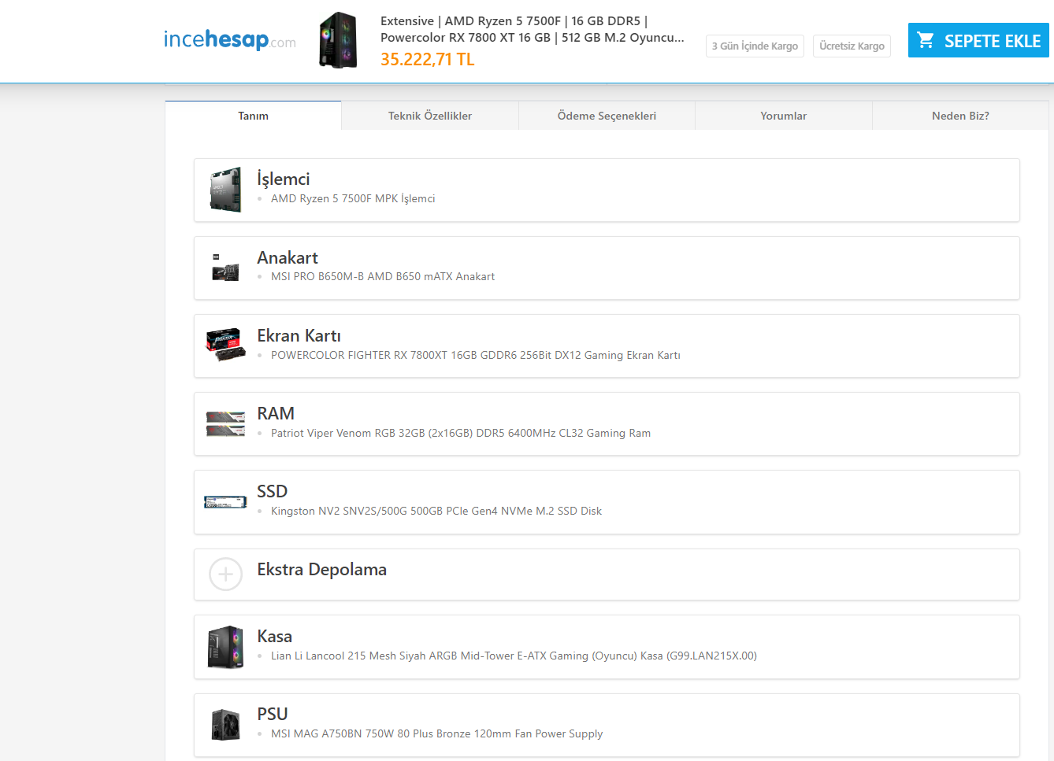Click the Extensive AMD Ryzen product title
The height and width of the screenshot is (761, 1054).
(x=533, y=29)
